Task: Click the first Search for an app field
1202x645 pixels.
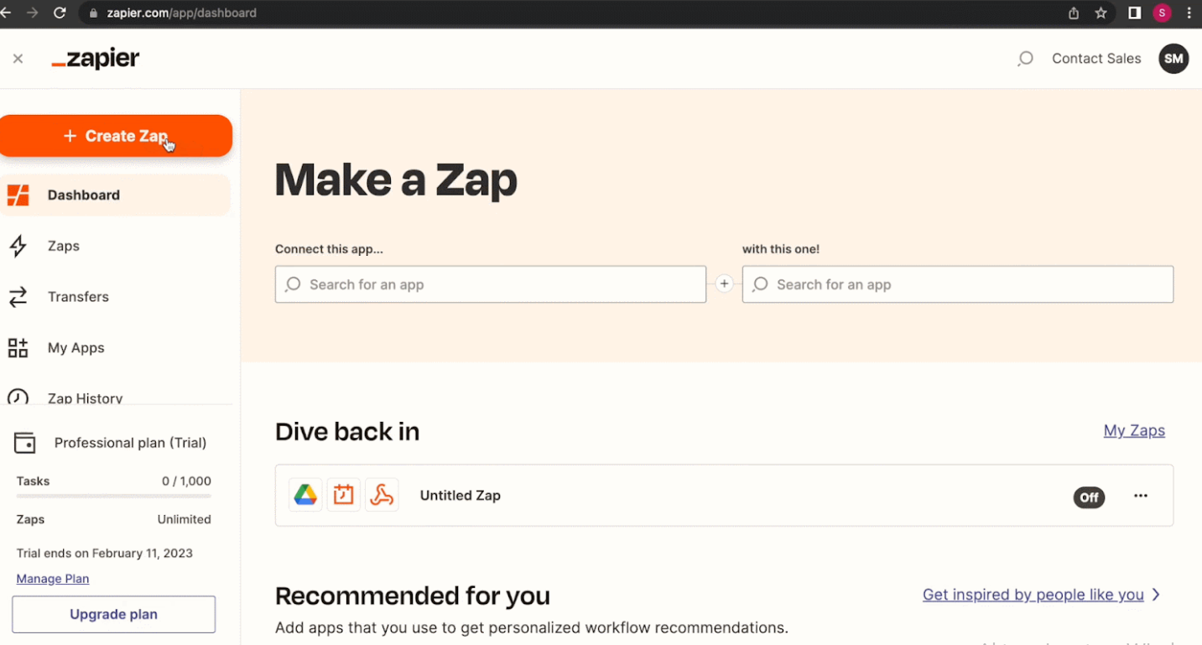Action: pos(490,283)
